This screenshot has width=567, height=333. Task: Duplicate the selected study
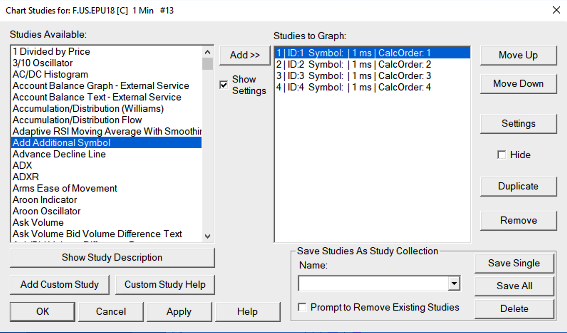coord(518,186)
